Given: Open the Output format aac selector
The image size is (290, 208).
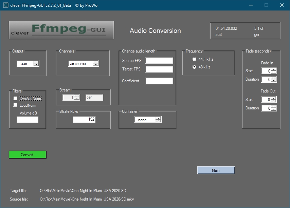Looking at the screenshot, I should pyautogui.click(x=28, y=63).
